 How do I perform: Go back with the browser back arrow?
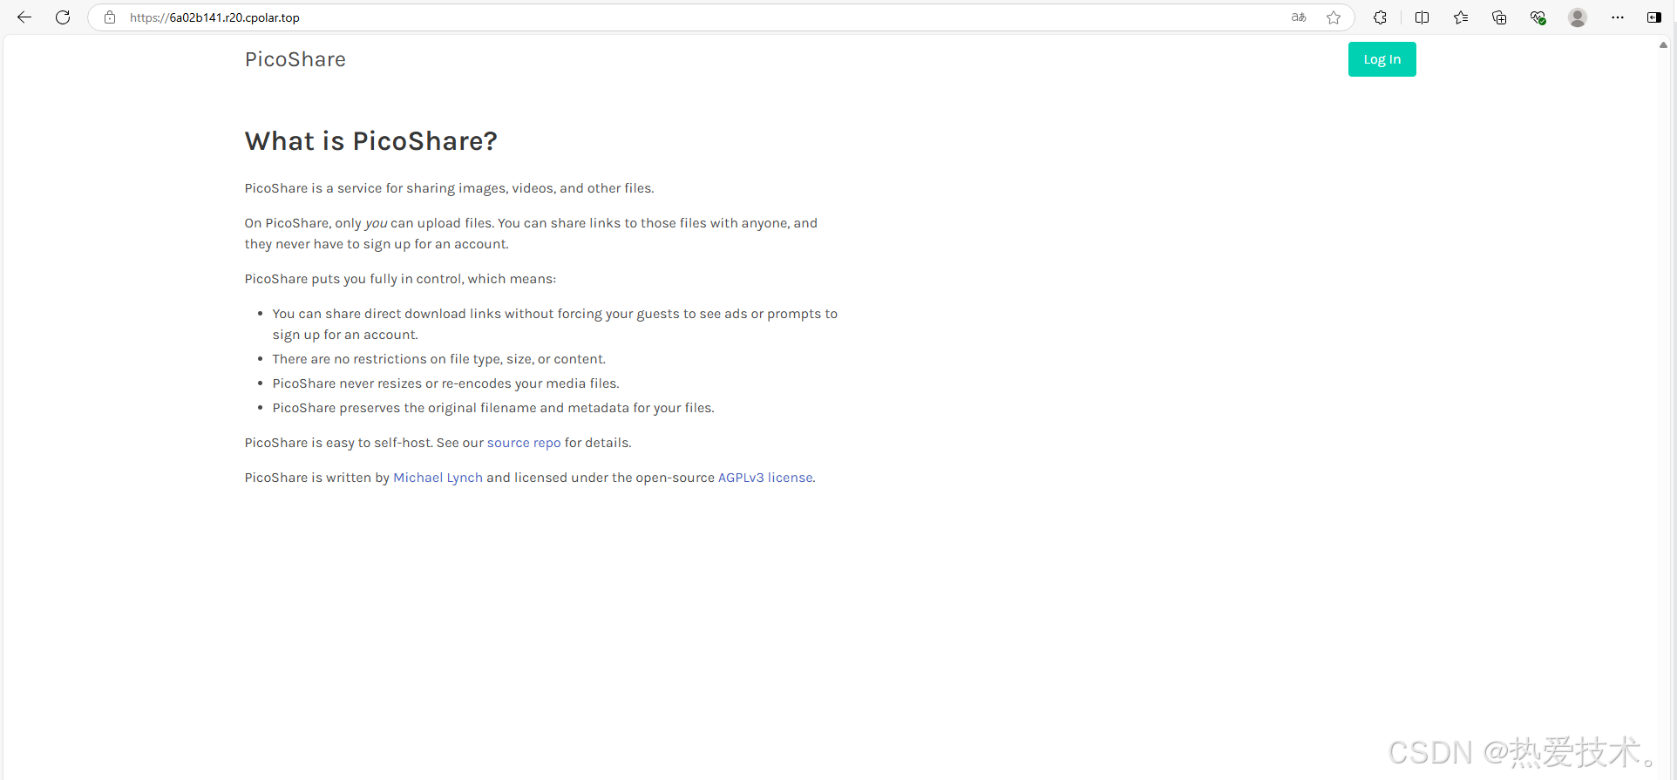[x=24, y=17]
